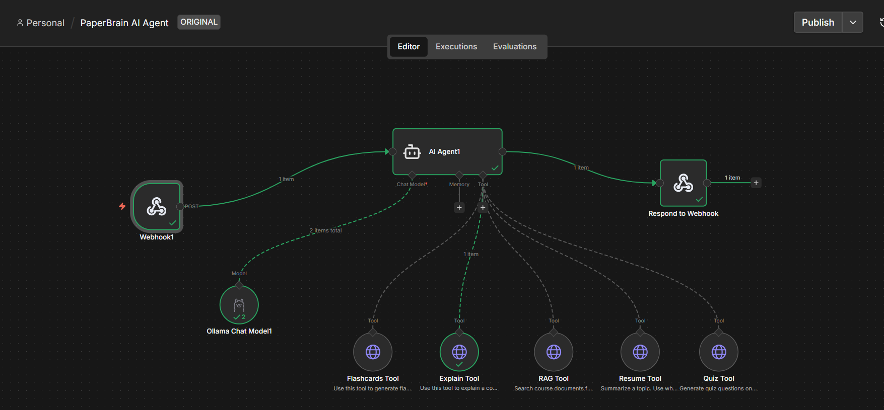Screen dimensions: 884x410
Task: Click the POST label on Webhook1 output
Action: [192, 206]
